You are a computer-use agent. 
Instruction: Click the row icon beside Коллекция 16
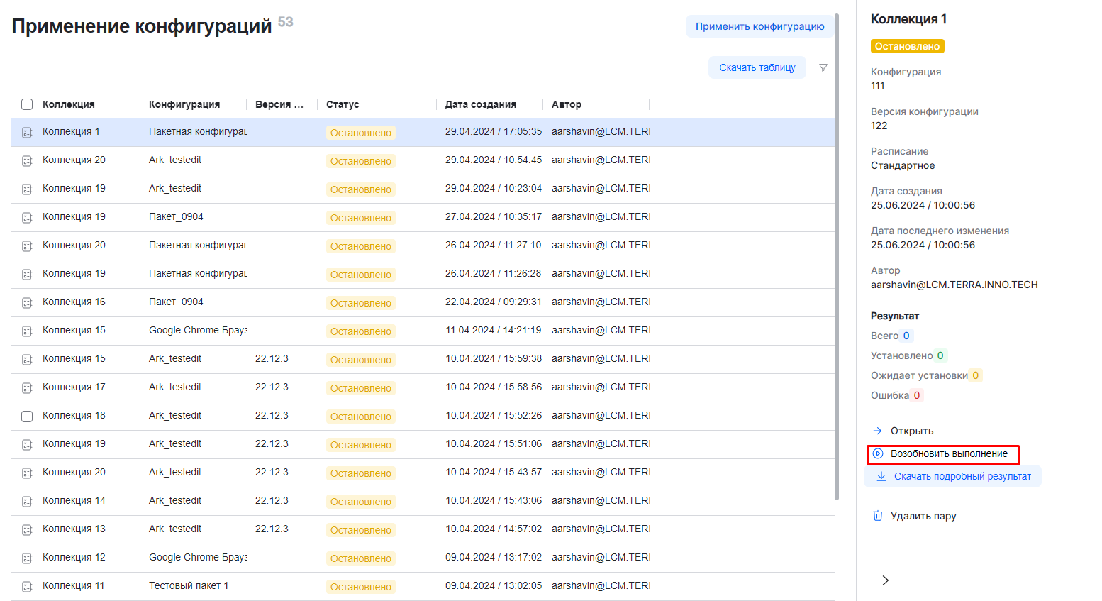[27, 302]
